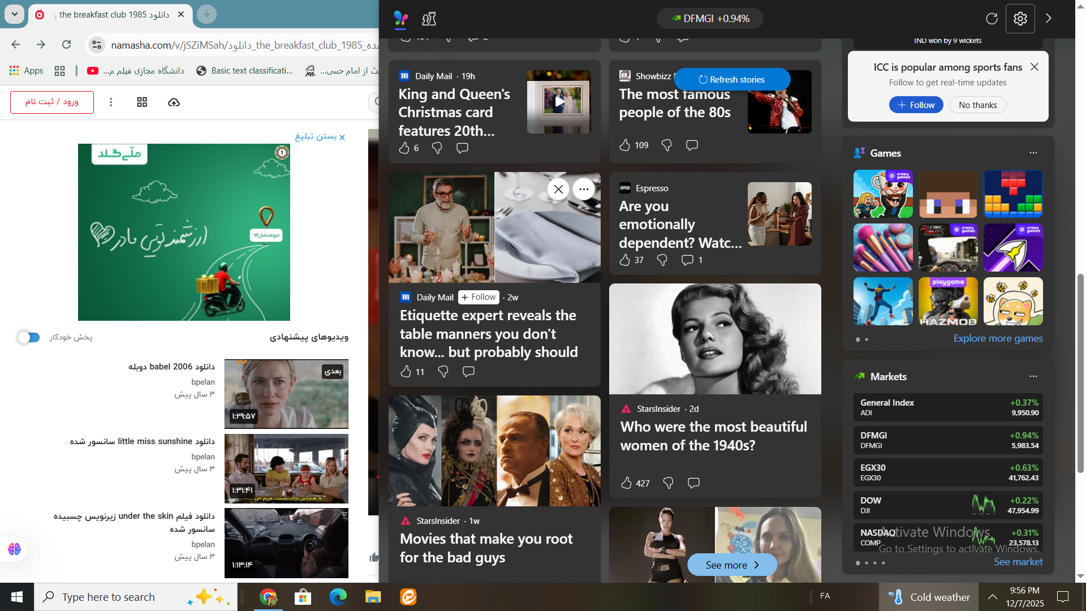1086x611 pixels.
Task: Open the three-dot story options on the Etiquette card
Action: 584,189
